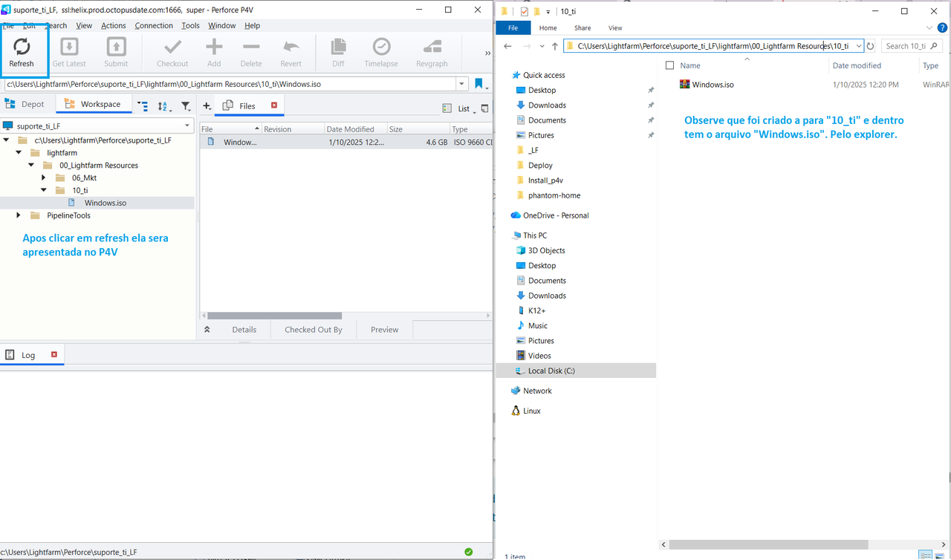951x560 pixels.
Task: Click the 4.6 GB file row in P4V Files list
Action: tap(346, 142)
